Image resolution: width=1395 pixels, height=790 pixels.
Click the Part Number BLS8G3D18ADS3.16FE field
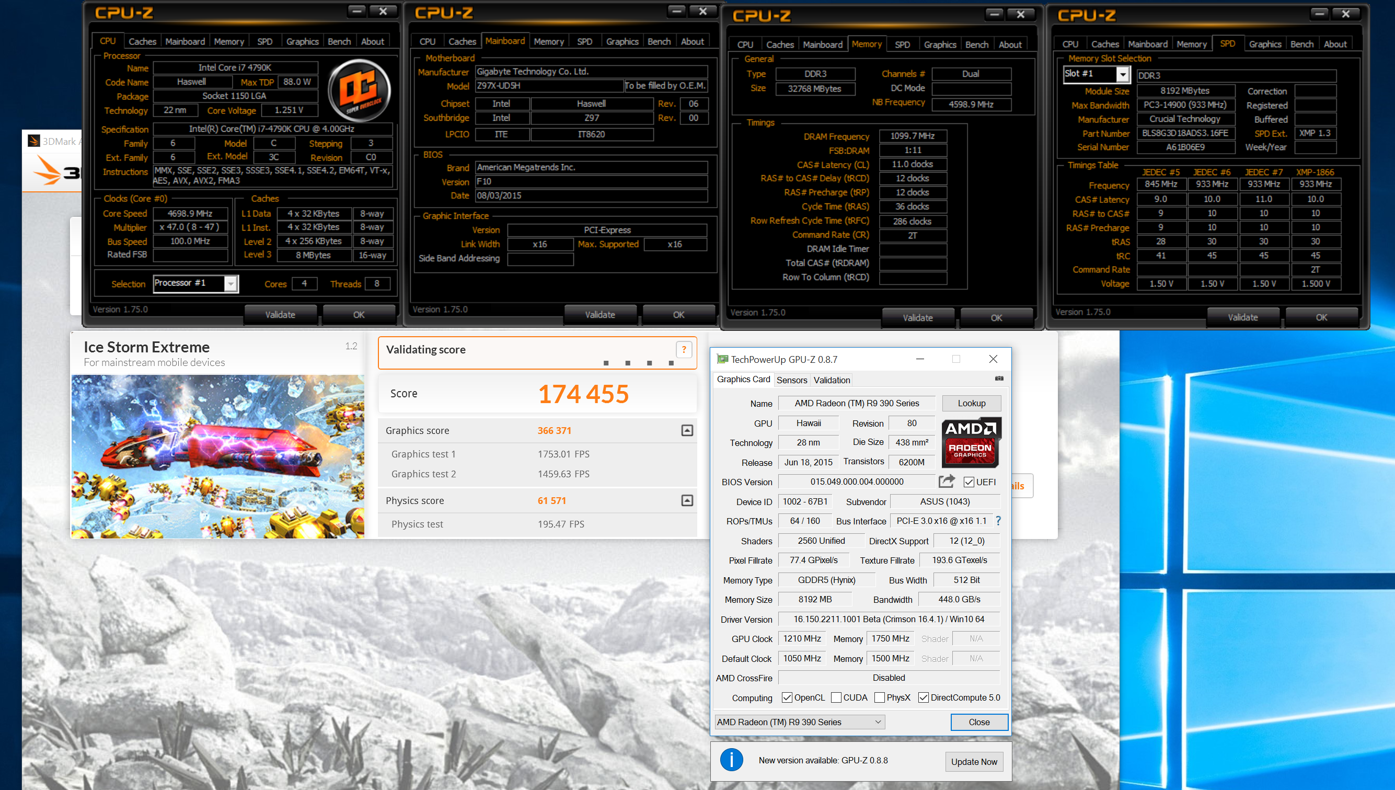tap(1185, 133)
